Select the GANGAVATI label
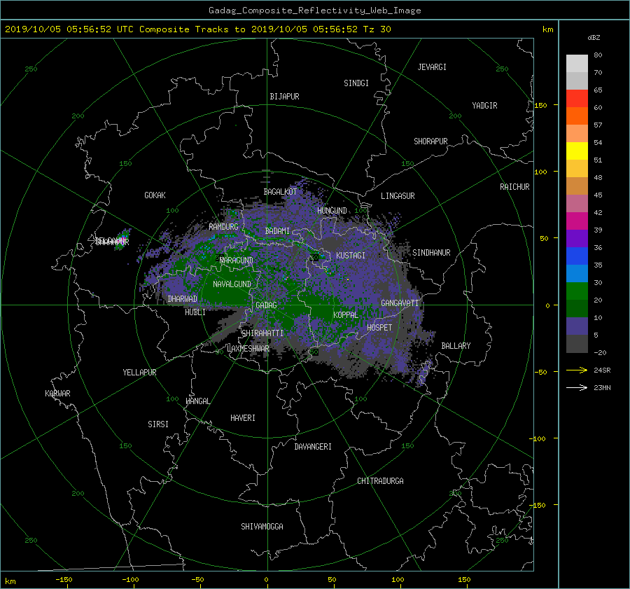The image size is (630, 589). pyautogui.click(x=400, y=303)
